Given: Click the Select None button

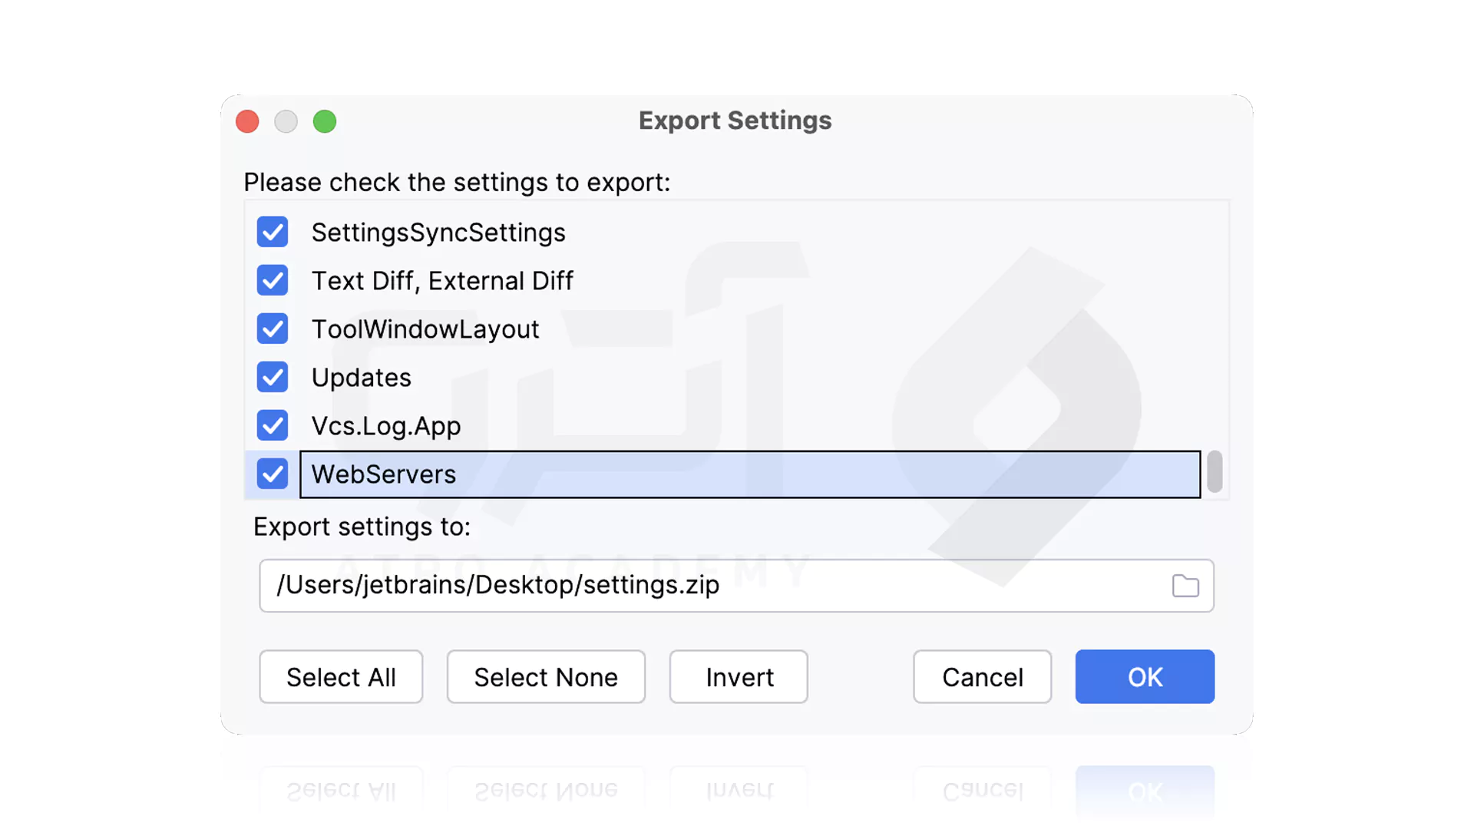Looking at the screenshot, I should pos(546,677).
